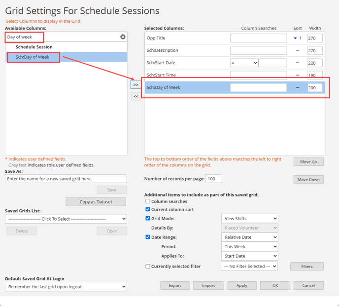Open the Grid Mode View Shifts dropdown
The image size is (339, 306).
[x=249, y=218]
